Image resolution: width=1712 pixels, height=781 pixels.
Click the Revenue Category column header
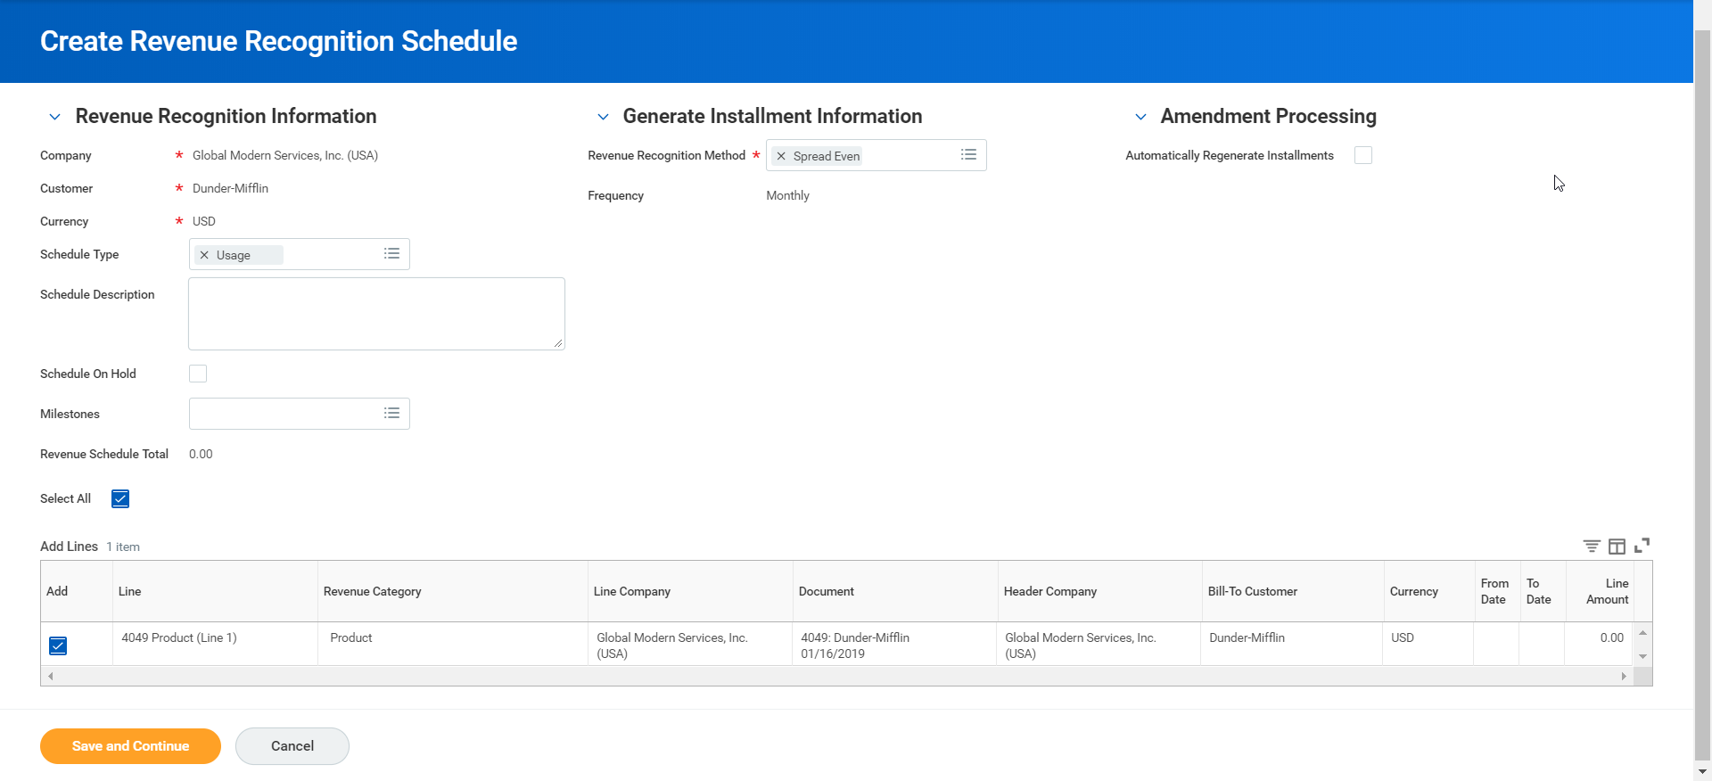(x=453, y=591)
